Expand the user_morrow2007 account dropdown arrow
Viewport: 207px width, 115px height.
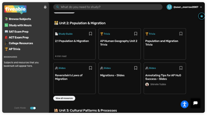pyautogui.click(x=201, y=7)
